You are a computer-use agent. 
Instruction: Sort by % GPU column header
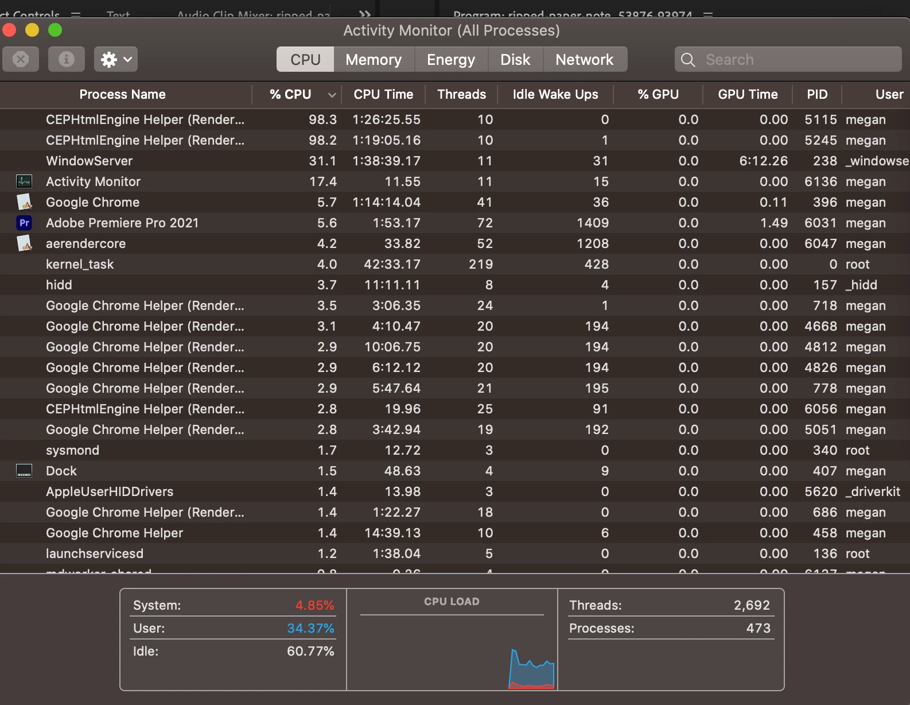click(x=658, y=94)
